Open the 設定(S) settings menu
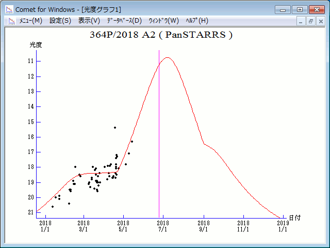The image size is (330, 248). [x=60, y=21]
